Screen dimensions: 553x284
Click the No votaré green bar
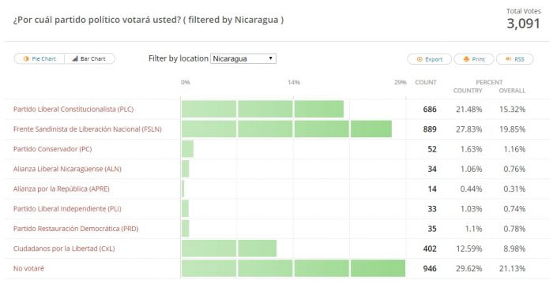pyautogui.click(x=293, y=268)
